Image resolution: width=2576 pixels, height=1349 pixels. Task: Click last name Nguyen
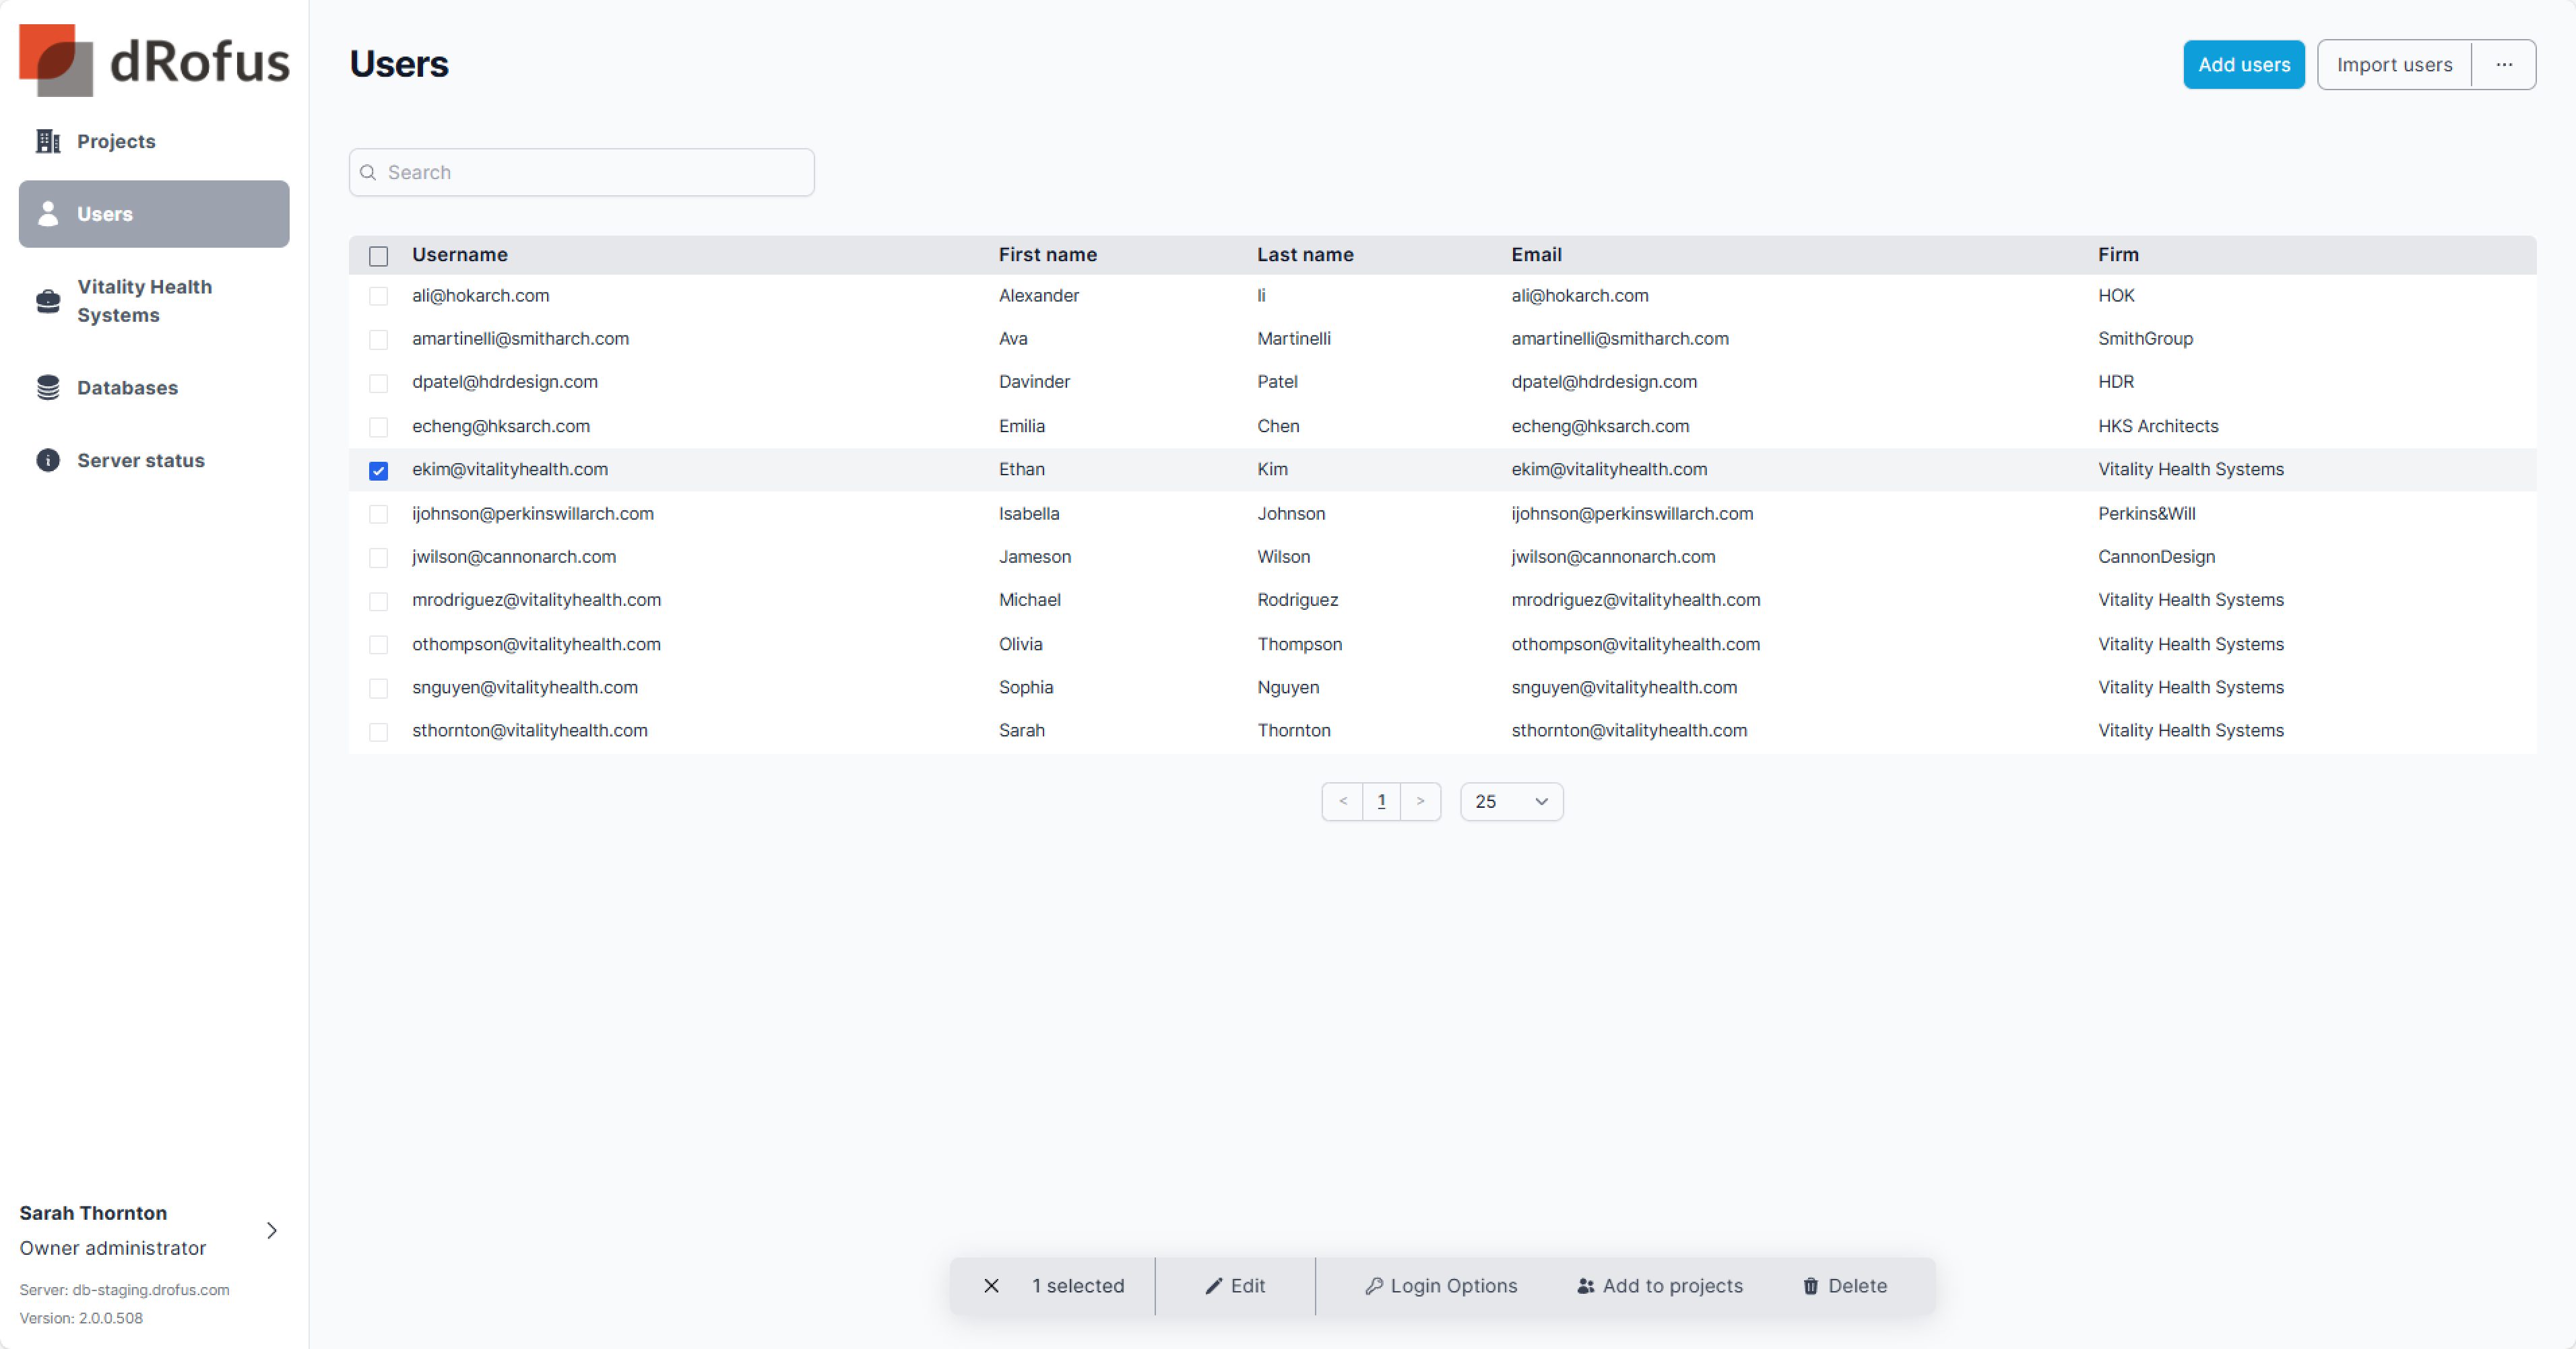(x=1288, y=687)
